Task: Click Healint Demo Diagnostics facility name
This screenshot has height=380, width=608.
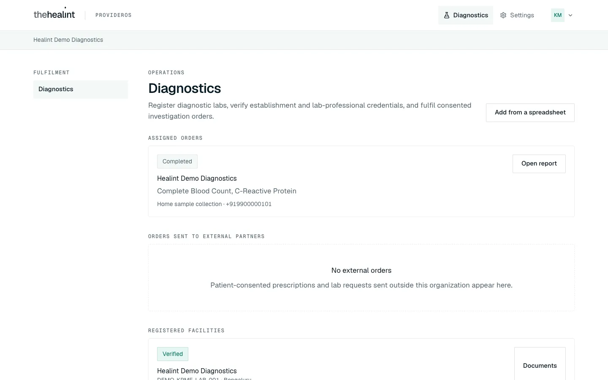Action: [x=197, y=371]
